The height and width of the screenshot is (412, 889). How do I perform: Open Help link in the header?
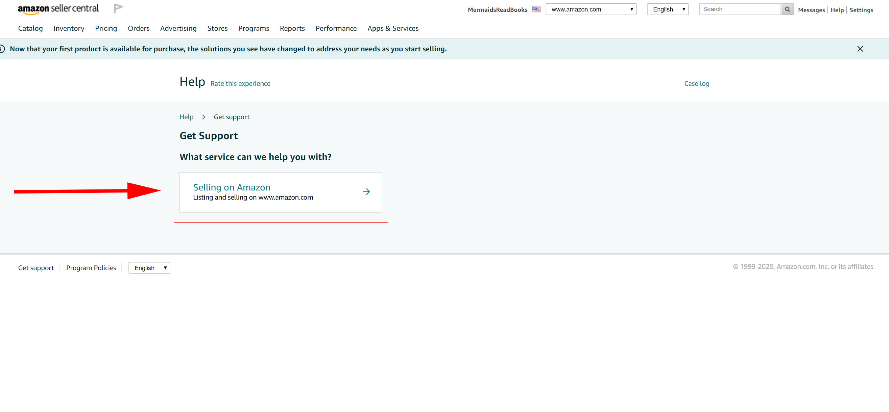pos(837,10)
